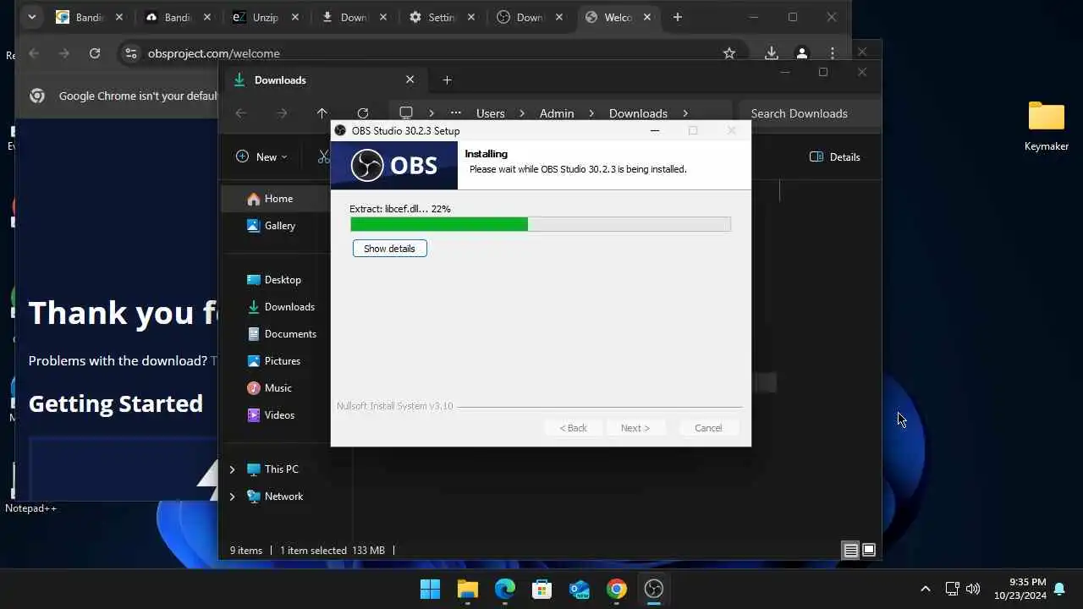Switch Explorer to large thumbnails view
This screenshot has width=1083, height=609.
(869, 550)
